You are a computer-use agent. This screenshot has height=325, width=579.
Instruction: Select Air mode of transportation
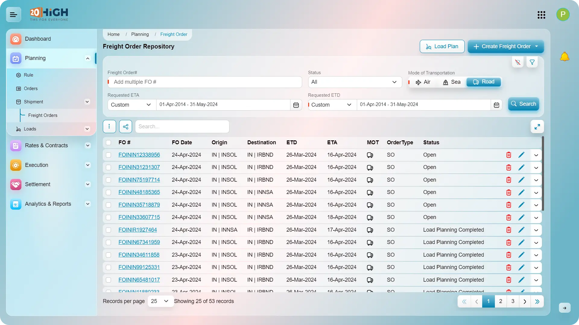[x=423, y=82]
